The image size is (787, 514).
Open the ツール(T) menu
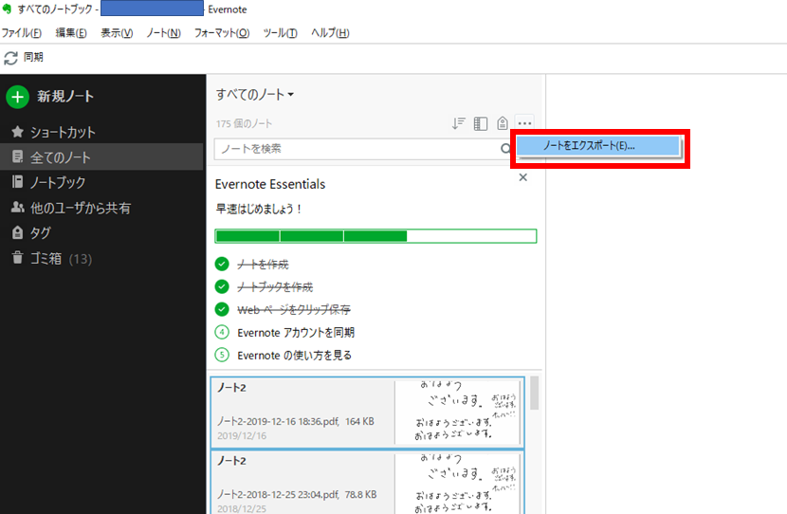280,33
